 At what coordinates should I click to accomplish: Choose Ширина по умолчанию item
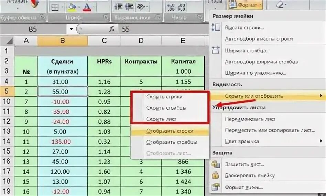tap(256, 73)
